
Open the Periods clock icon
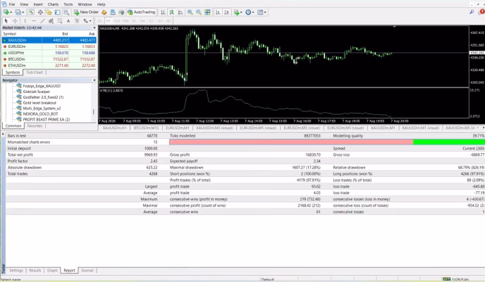248,12
